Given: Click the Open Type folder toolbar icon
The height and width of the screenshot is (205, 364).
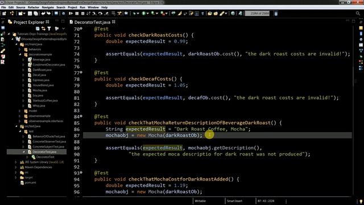Looking at the screenshot, I should pyautogui.click(x=210, y=14).
